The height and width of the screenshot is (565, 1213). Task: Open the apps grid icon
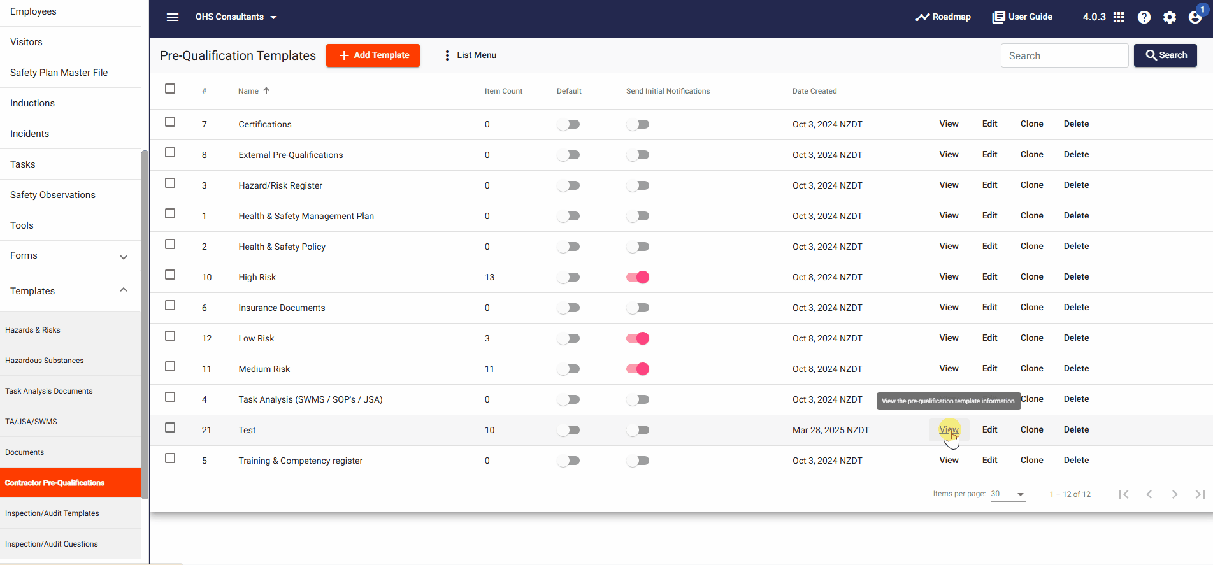click(x=1119, y=17)
